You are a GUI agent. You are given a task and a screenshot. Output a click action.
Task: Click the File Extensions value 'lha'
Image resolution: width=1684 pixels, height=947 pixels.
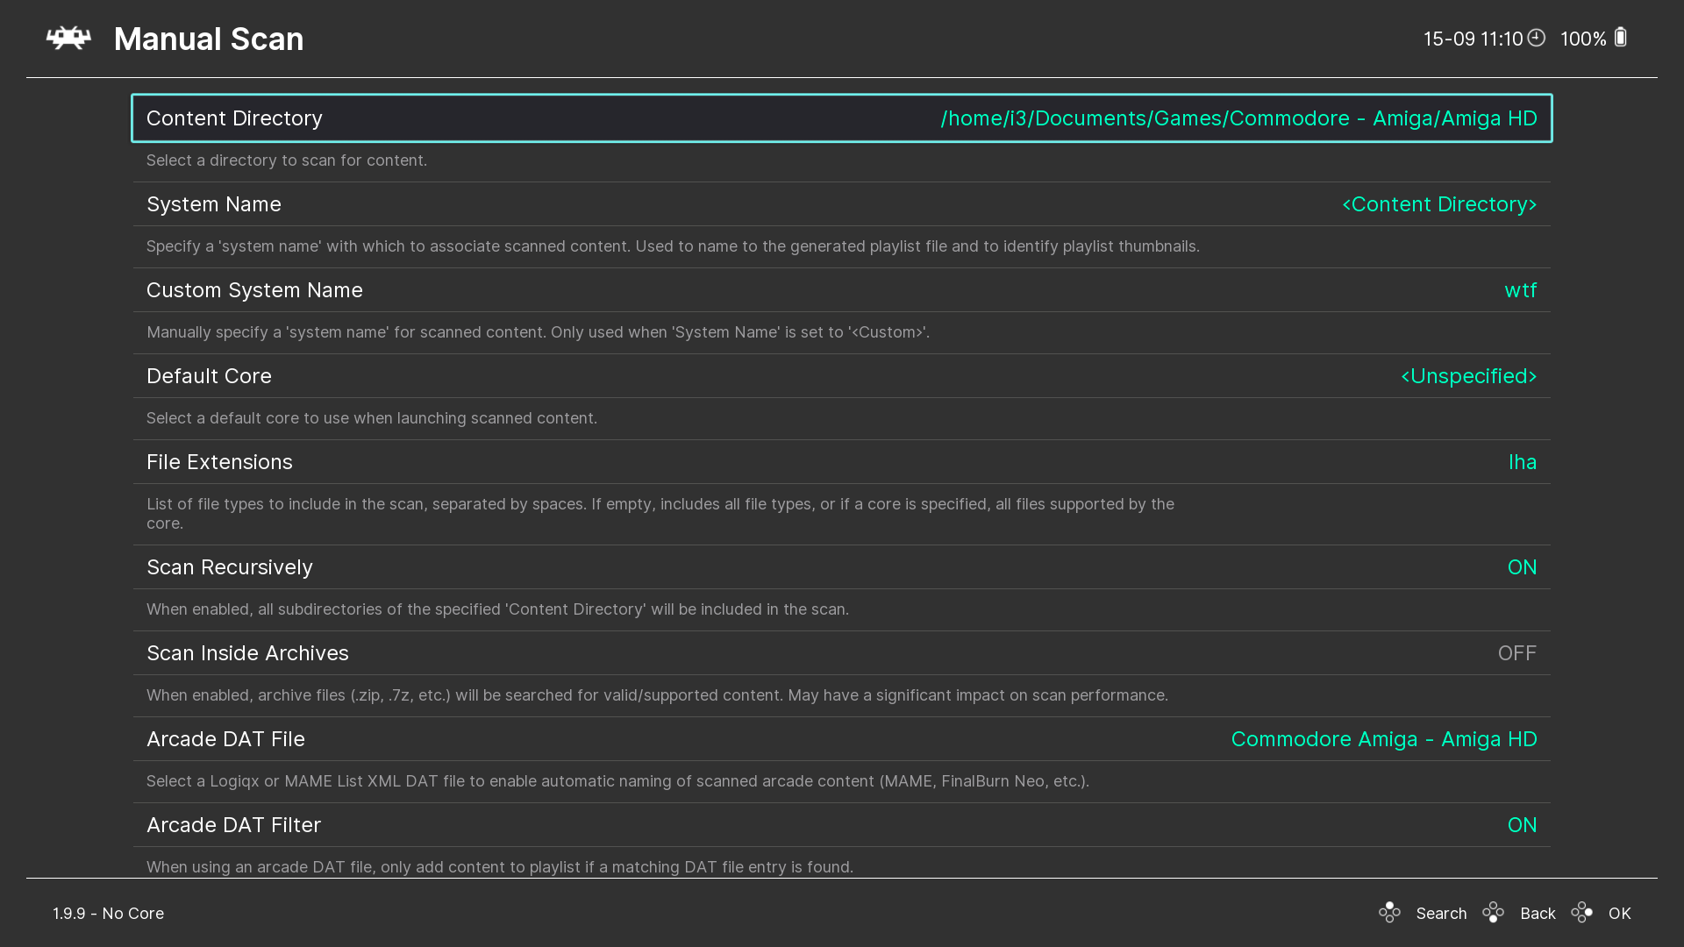pyautogui.click(x=1523, y=462)
